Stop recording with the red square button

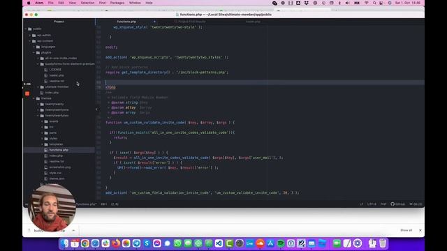coord(27,93)
